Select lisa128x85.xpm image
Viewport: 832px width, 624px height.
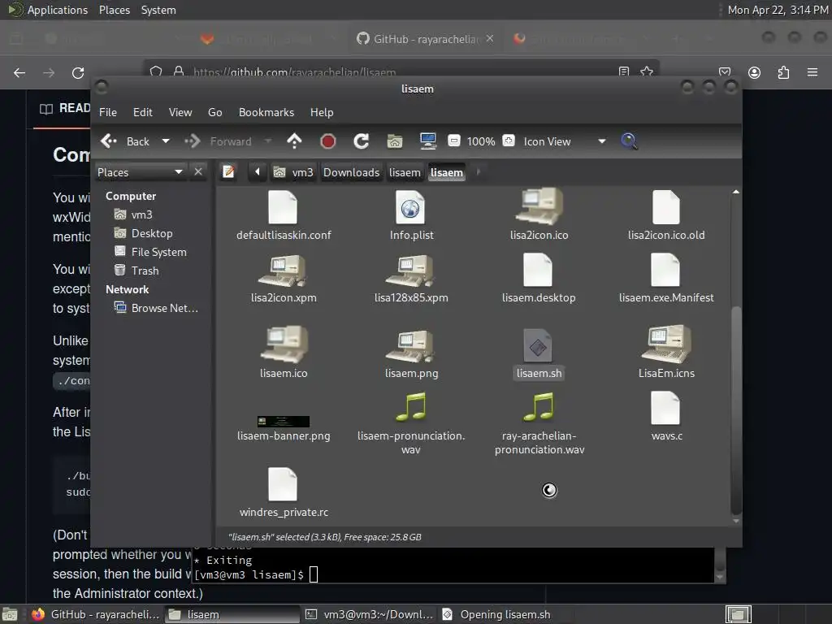coord(411,279)
